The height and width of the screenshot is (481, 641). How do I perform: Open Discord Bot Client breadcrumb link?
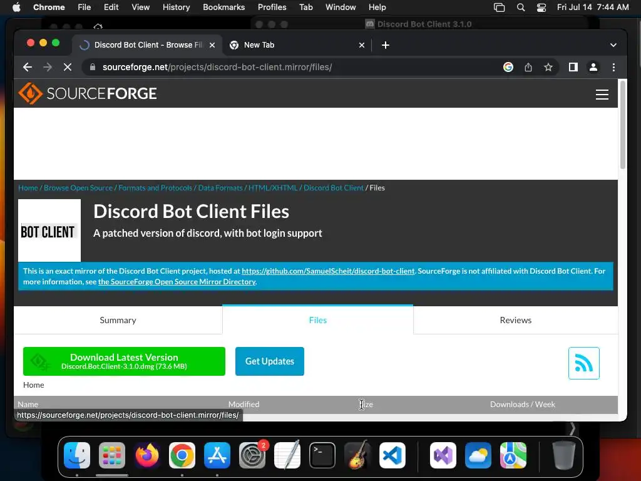point(334,188)
